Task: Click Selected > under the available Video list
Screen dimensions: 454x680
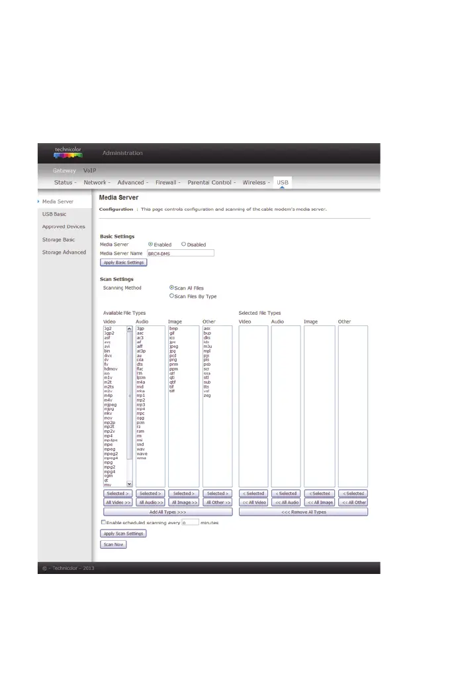Action: [x=118, y=494]
